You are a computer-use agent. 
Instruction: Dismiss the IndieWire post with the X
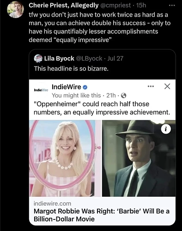click(167, 86)
